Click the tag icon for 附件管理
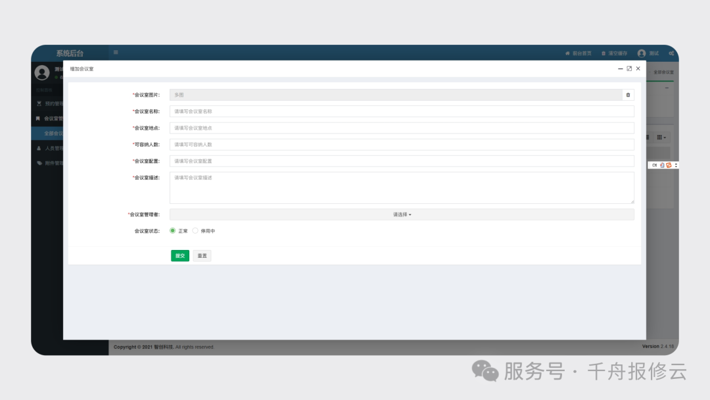710x400 pixels. tap(38, 162)
